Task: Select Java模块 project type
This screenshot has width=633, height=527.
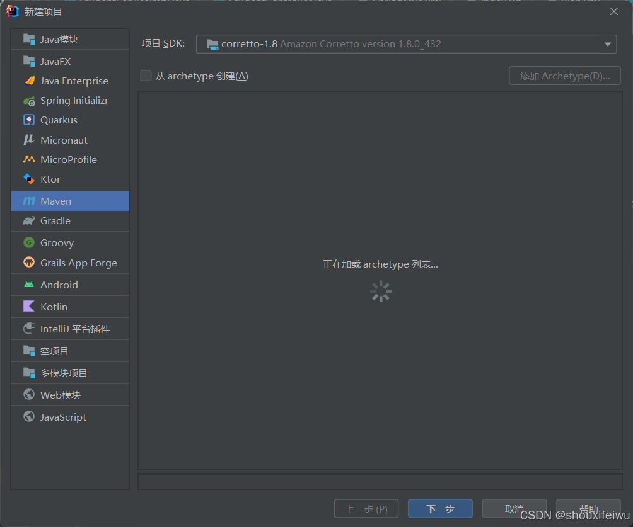Action: pyautogui.click(x=70, y=39)
